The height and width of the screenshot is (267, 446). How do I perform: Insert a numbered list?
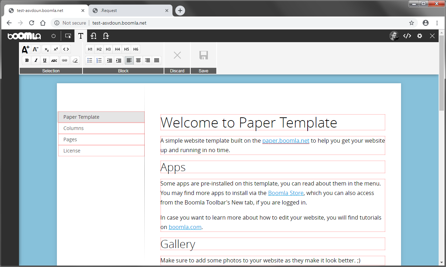(99, 60)
